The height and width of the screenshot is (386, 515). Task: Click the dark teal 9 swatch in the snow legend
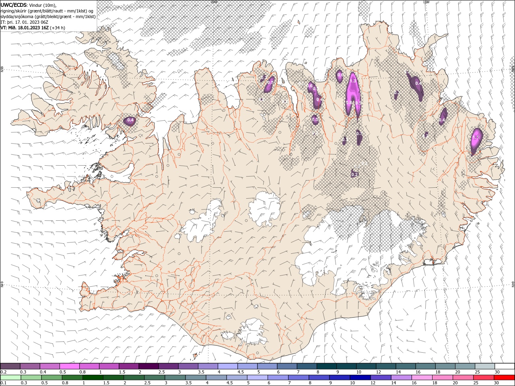tap(326, 366)
